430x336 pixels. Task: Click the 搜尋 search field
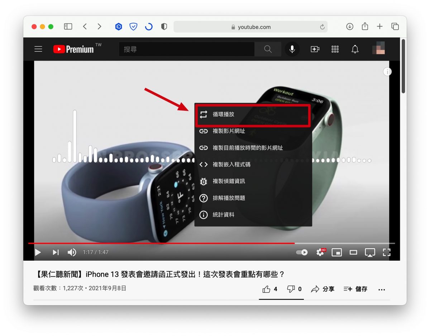187,49
